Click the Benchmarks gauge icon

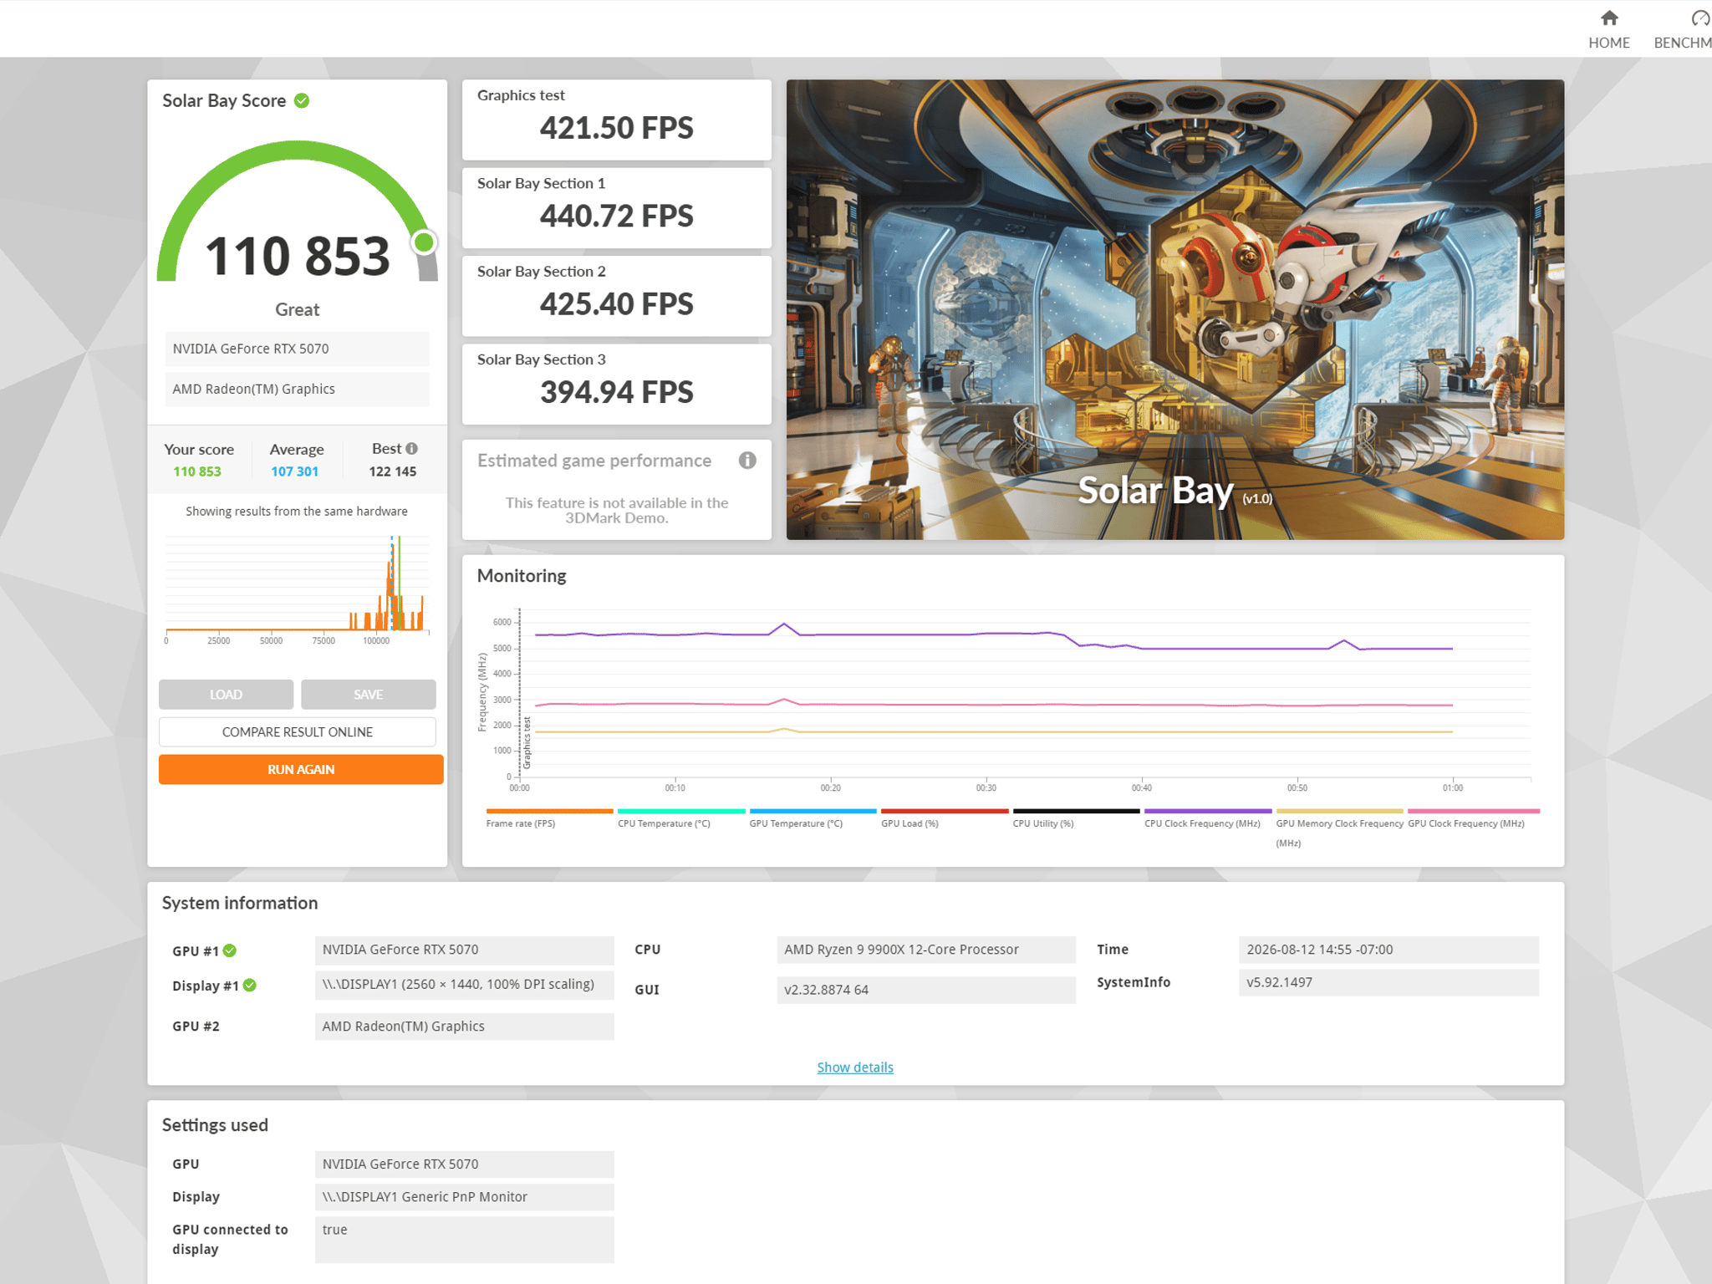[1700, 18]
